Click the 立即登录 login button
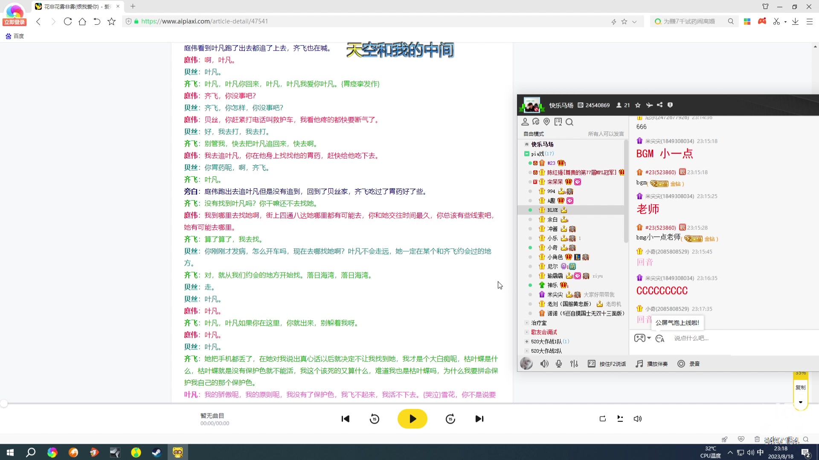The image size is (819, 460). tap(14, 22)
